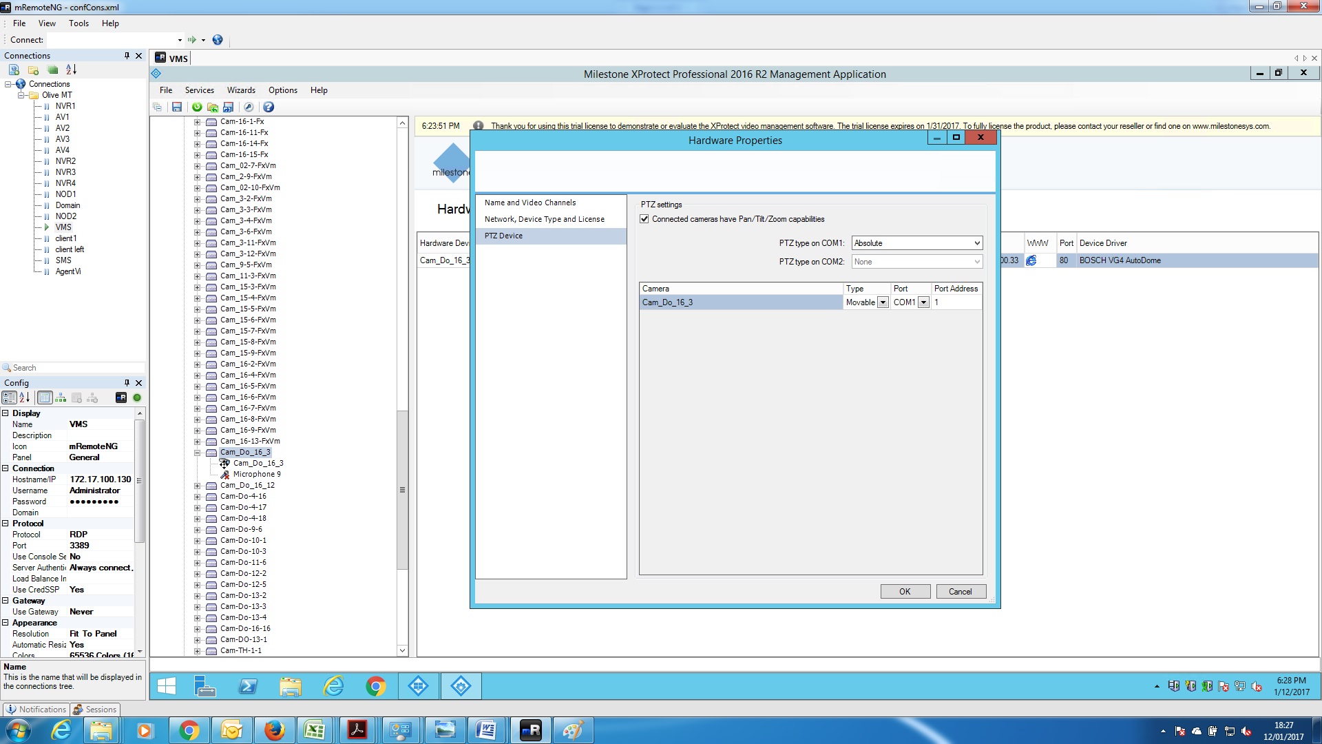This screenshot has width=1322, height=744.
Task: Click the green host status icon in Config
Action: pyautogui.click(x=137, y=397)
